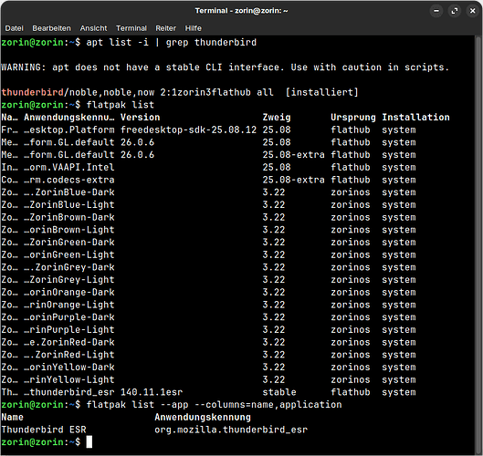This screenshot has width=483, height=456.
Task: Click the '…esktop.Platform' row entry
Action: (x=69, y=130)
